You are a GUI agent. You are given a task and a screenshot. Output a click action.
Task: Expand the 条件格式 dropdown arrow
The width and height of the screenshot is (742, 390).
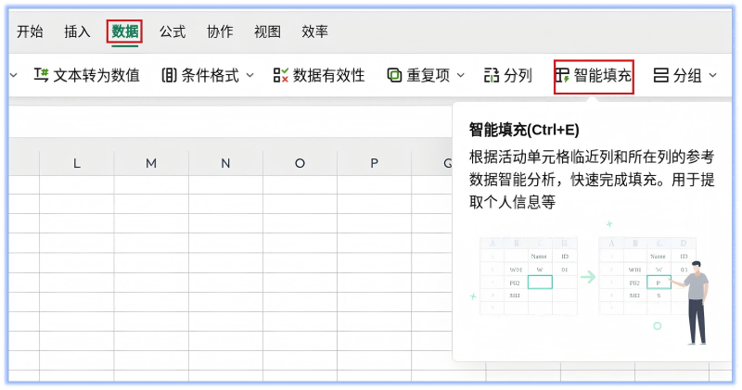(x=249, y=76)
